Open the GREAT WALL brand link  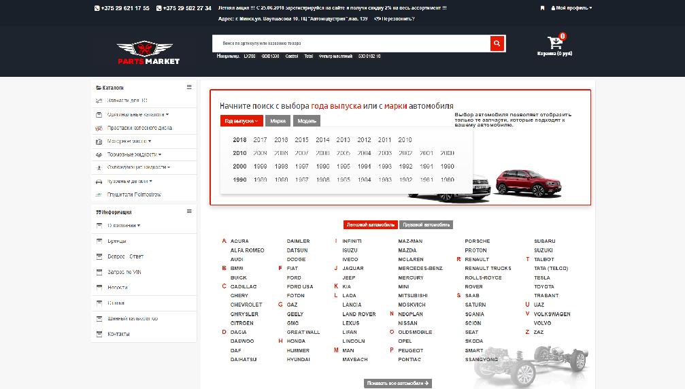[303, 333]
